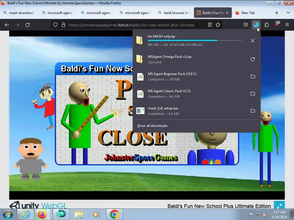Toggle fullscreen for the Unity WebGL game
Screen dimensions: 294x220
(x=279, y=205)
